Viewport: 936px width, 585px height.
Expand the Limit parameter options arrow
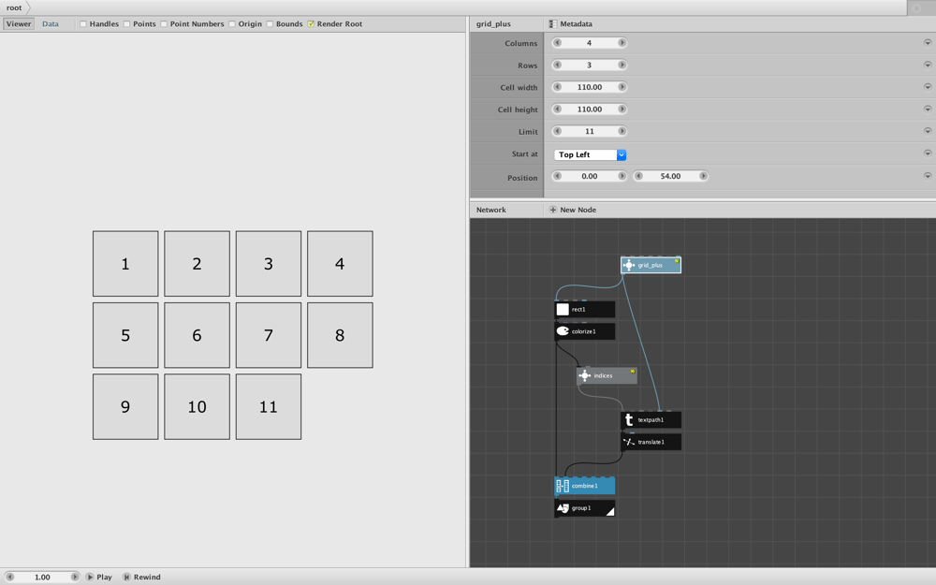click(928, 131)
